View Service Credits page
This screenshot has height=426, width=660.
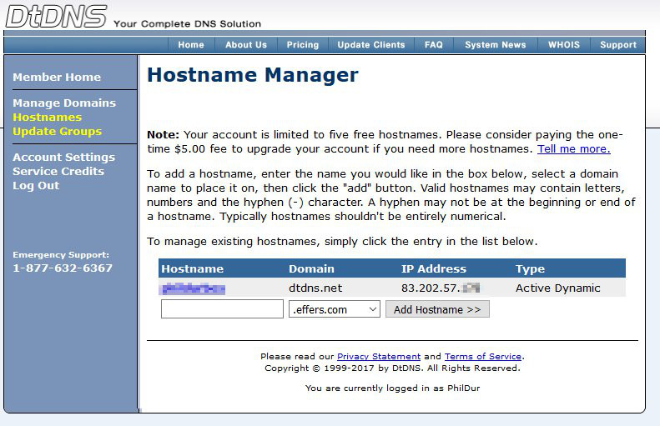(58, 172)
